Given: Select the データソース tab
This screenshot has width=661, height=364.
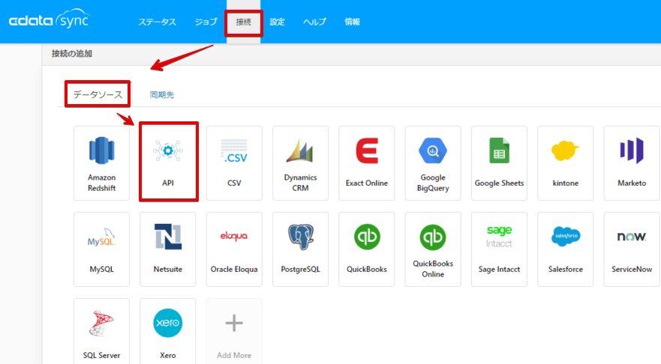Looking at the screenshot, I should point(98,94).
